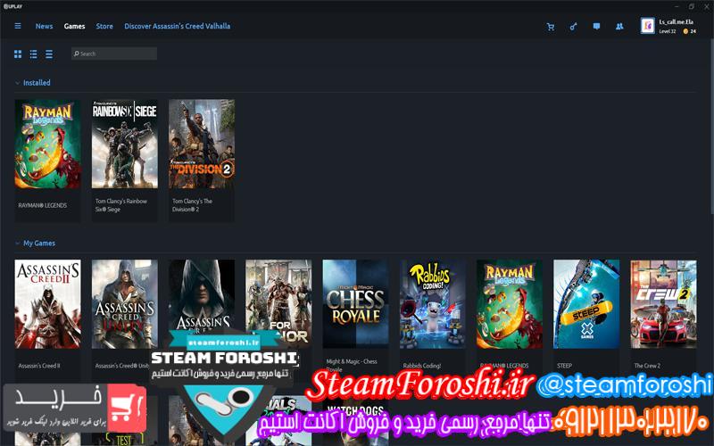714x446 pixels.
Task: Collapse the Installed section
Action: pyautogui.click(x=17, y=83)
